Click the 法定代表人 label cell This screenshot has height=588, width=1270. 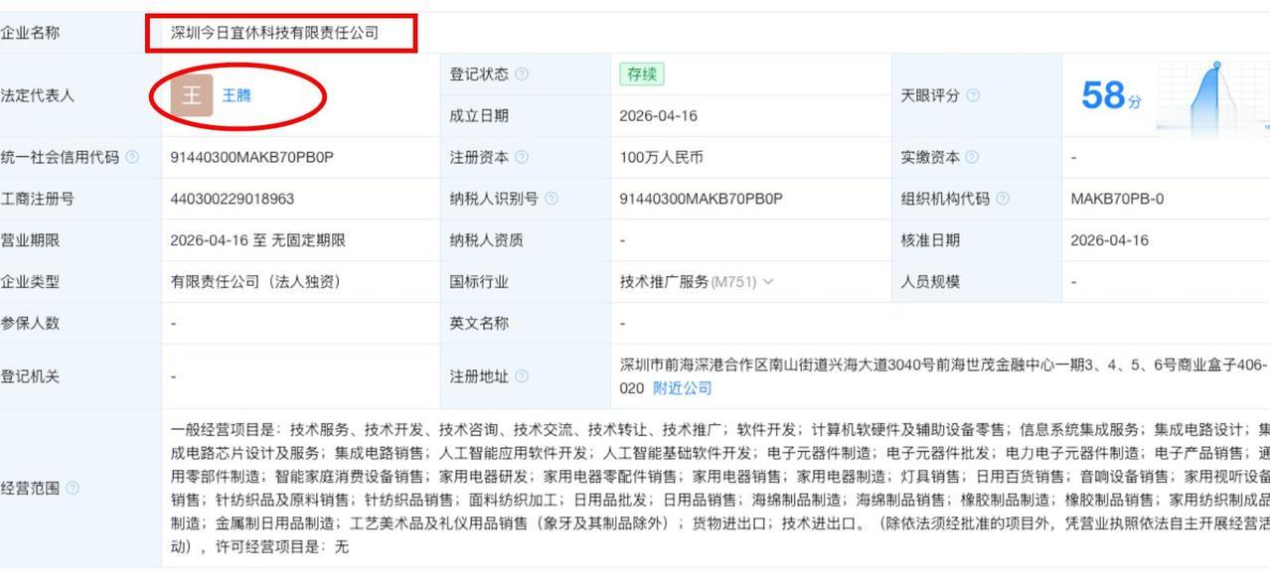click(x=80, y=95)
